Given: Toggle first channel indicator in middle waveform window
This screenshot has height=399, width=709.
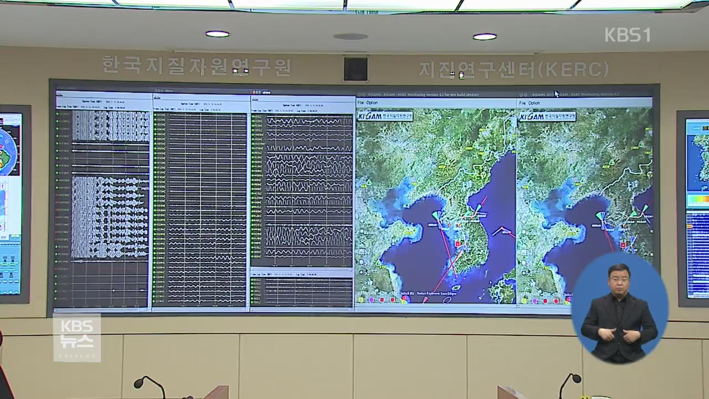Looking at the screenshot, I should point(155,115).
